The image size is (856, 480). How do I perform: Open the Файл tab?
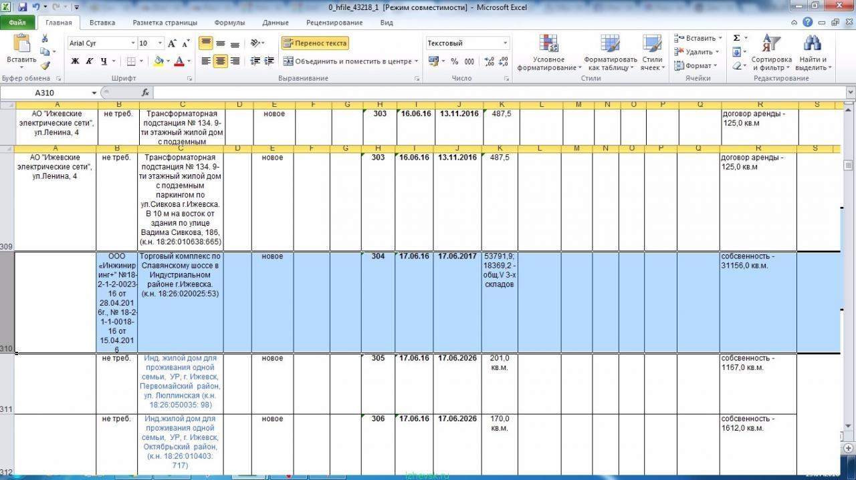click(x=17, y=23)
